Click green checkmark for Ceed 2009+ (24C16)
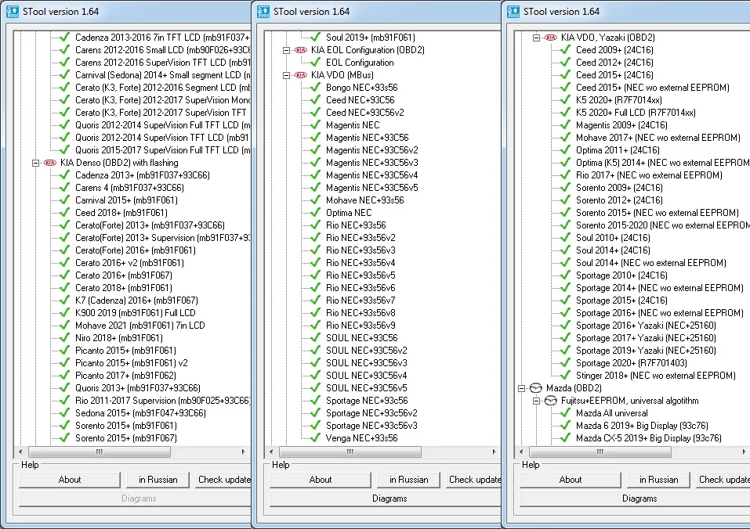The image size is (750, 529). pyautogui.click(x=565, y=49)
